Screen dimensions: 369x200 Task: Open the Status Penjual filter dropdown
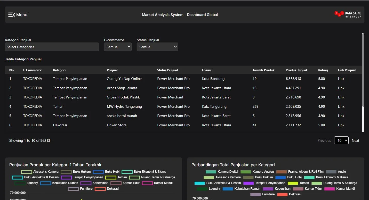(157, 47)
